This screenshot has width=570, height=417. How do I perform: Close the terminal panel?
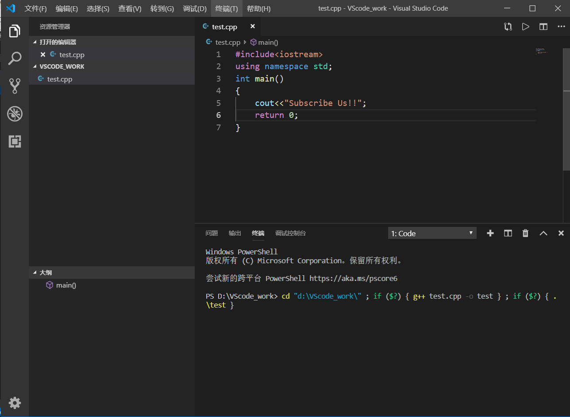[561, 233]
